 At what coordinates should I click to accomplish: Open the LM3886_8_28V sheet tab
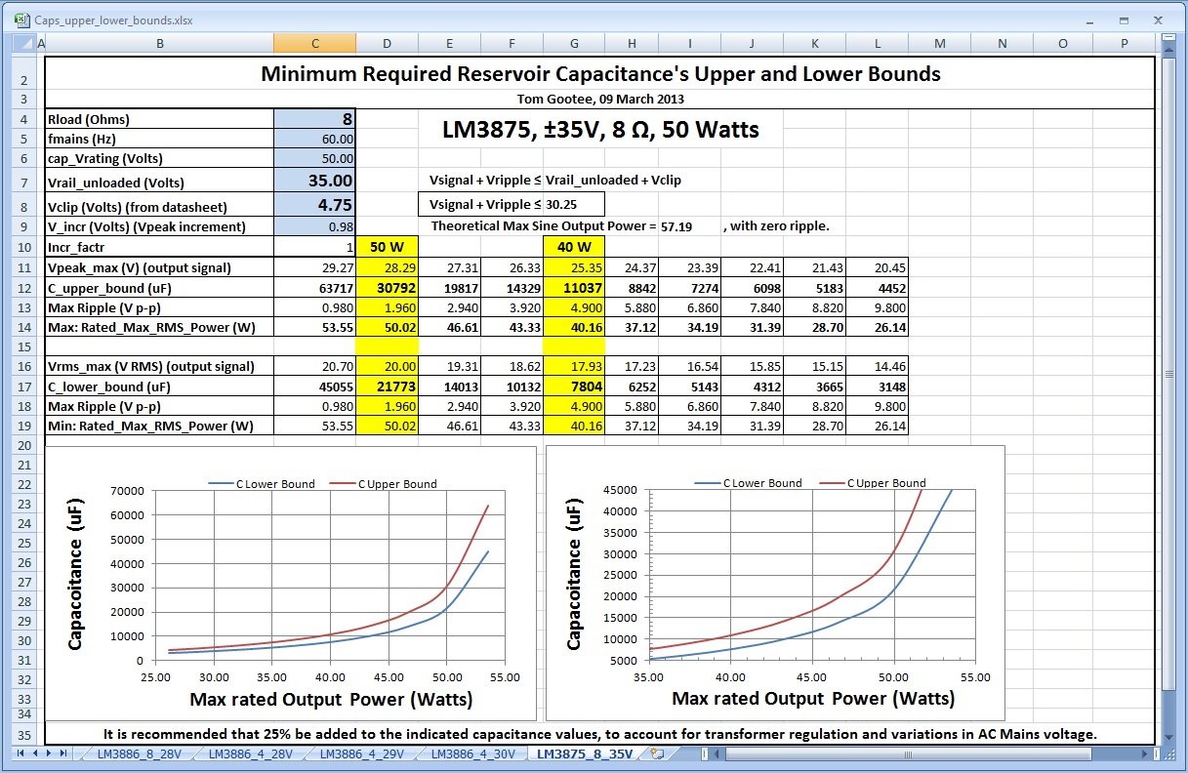(x=139, y=753)
